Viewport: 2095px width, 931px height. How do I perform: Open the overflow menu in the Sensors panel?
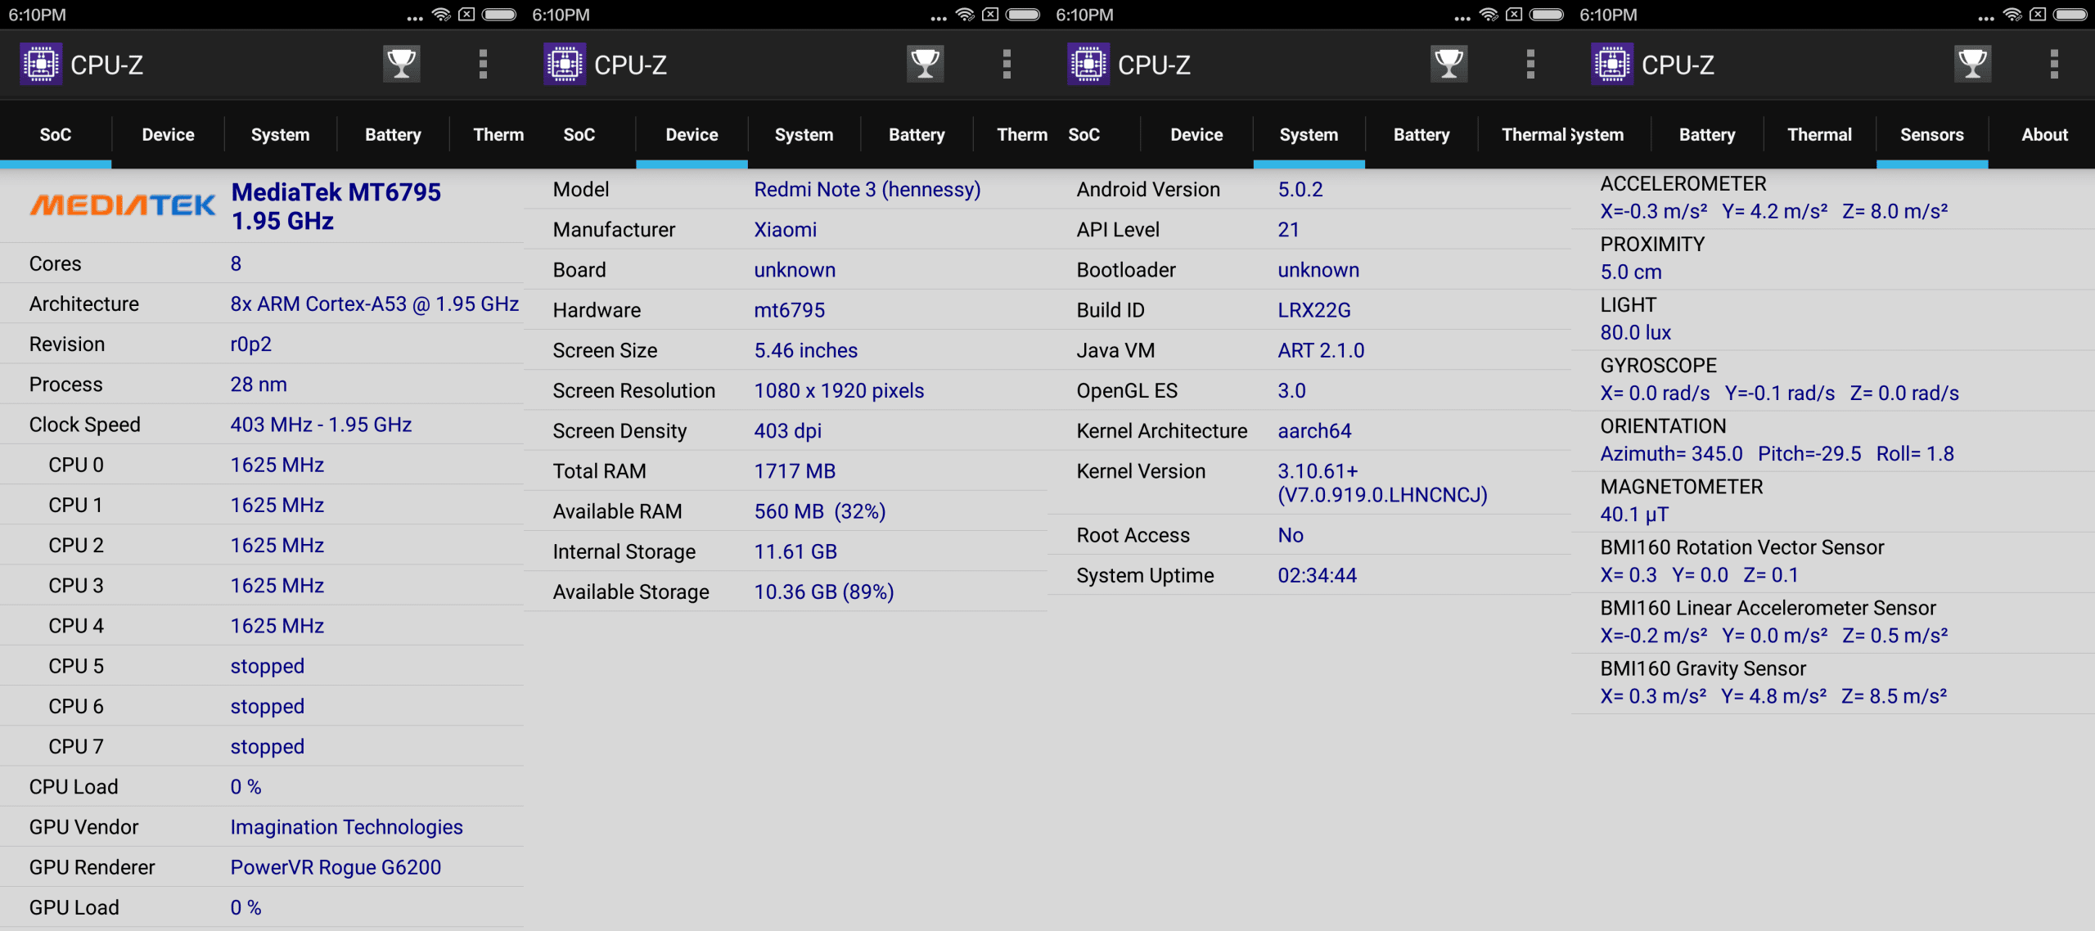tap(2054, 64)
